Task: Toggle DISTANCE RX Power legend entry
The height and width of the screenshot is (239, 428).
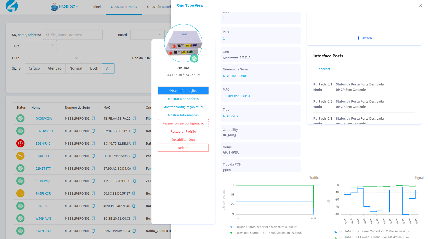Action: (372, 231)
